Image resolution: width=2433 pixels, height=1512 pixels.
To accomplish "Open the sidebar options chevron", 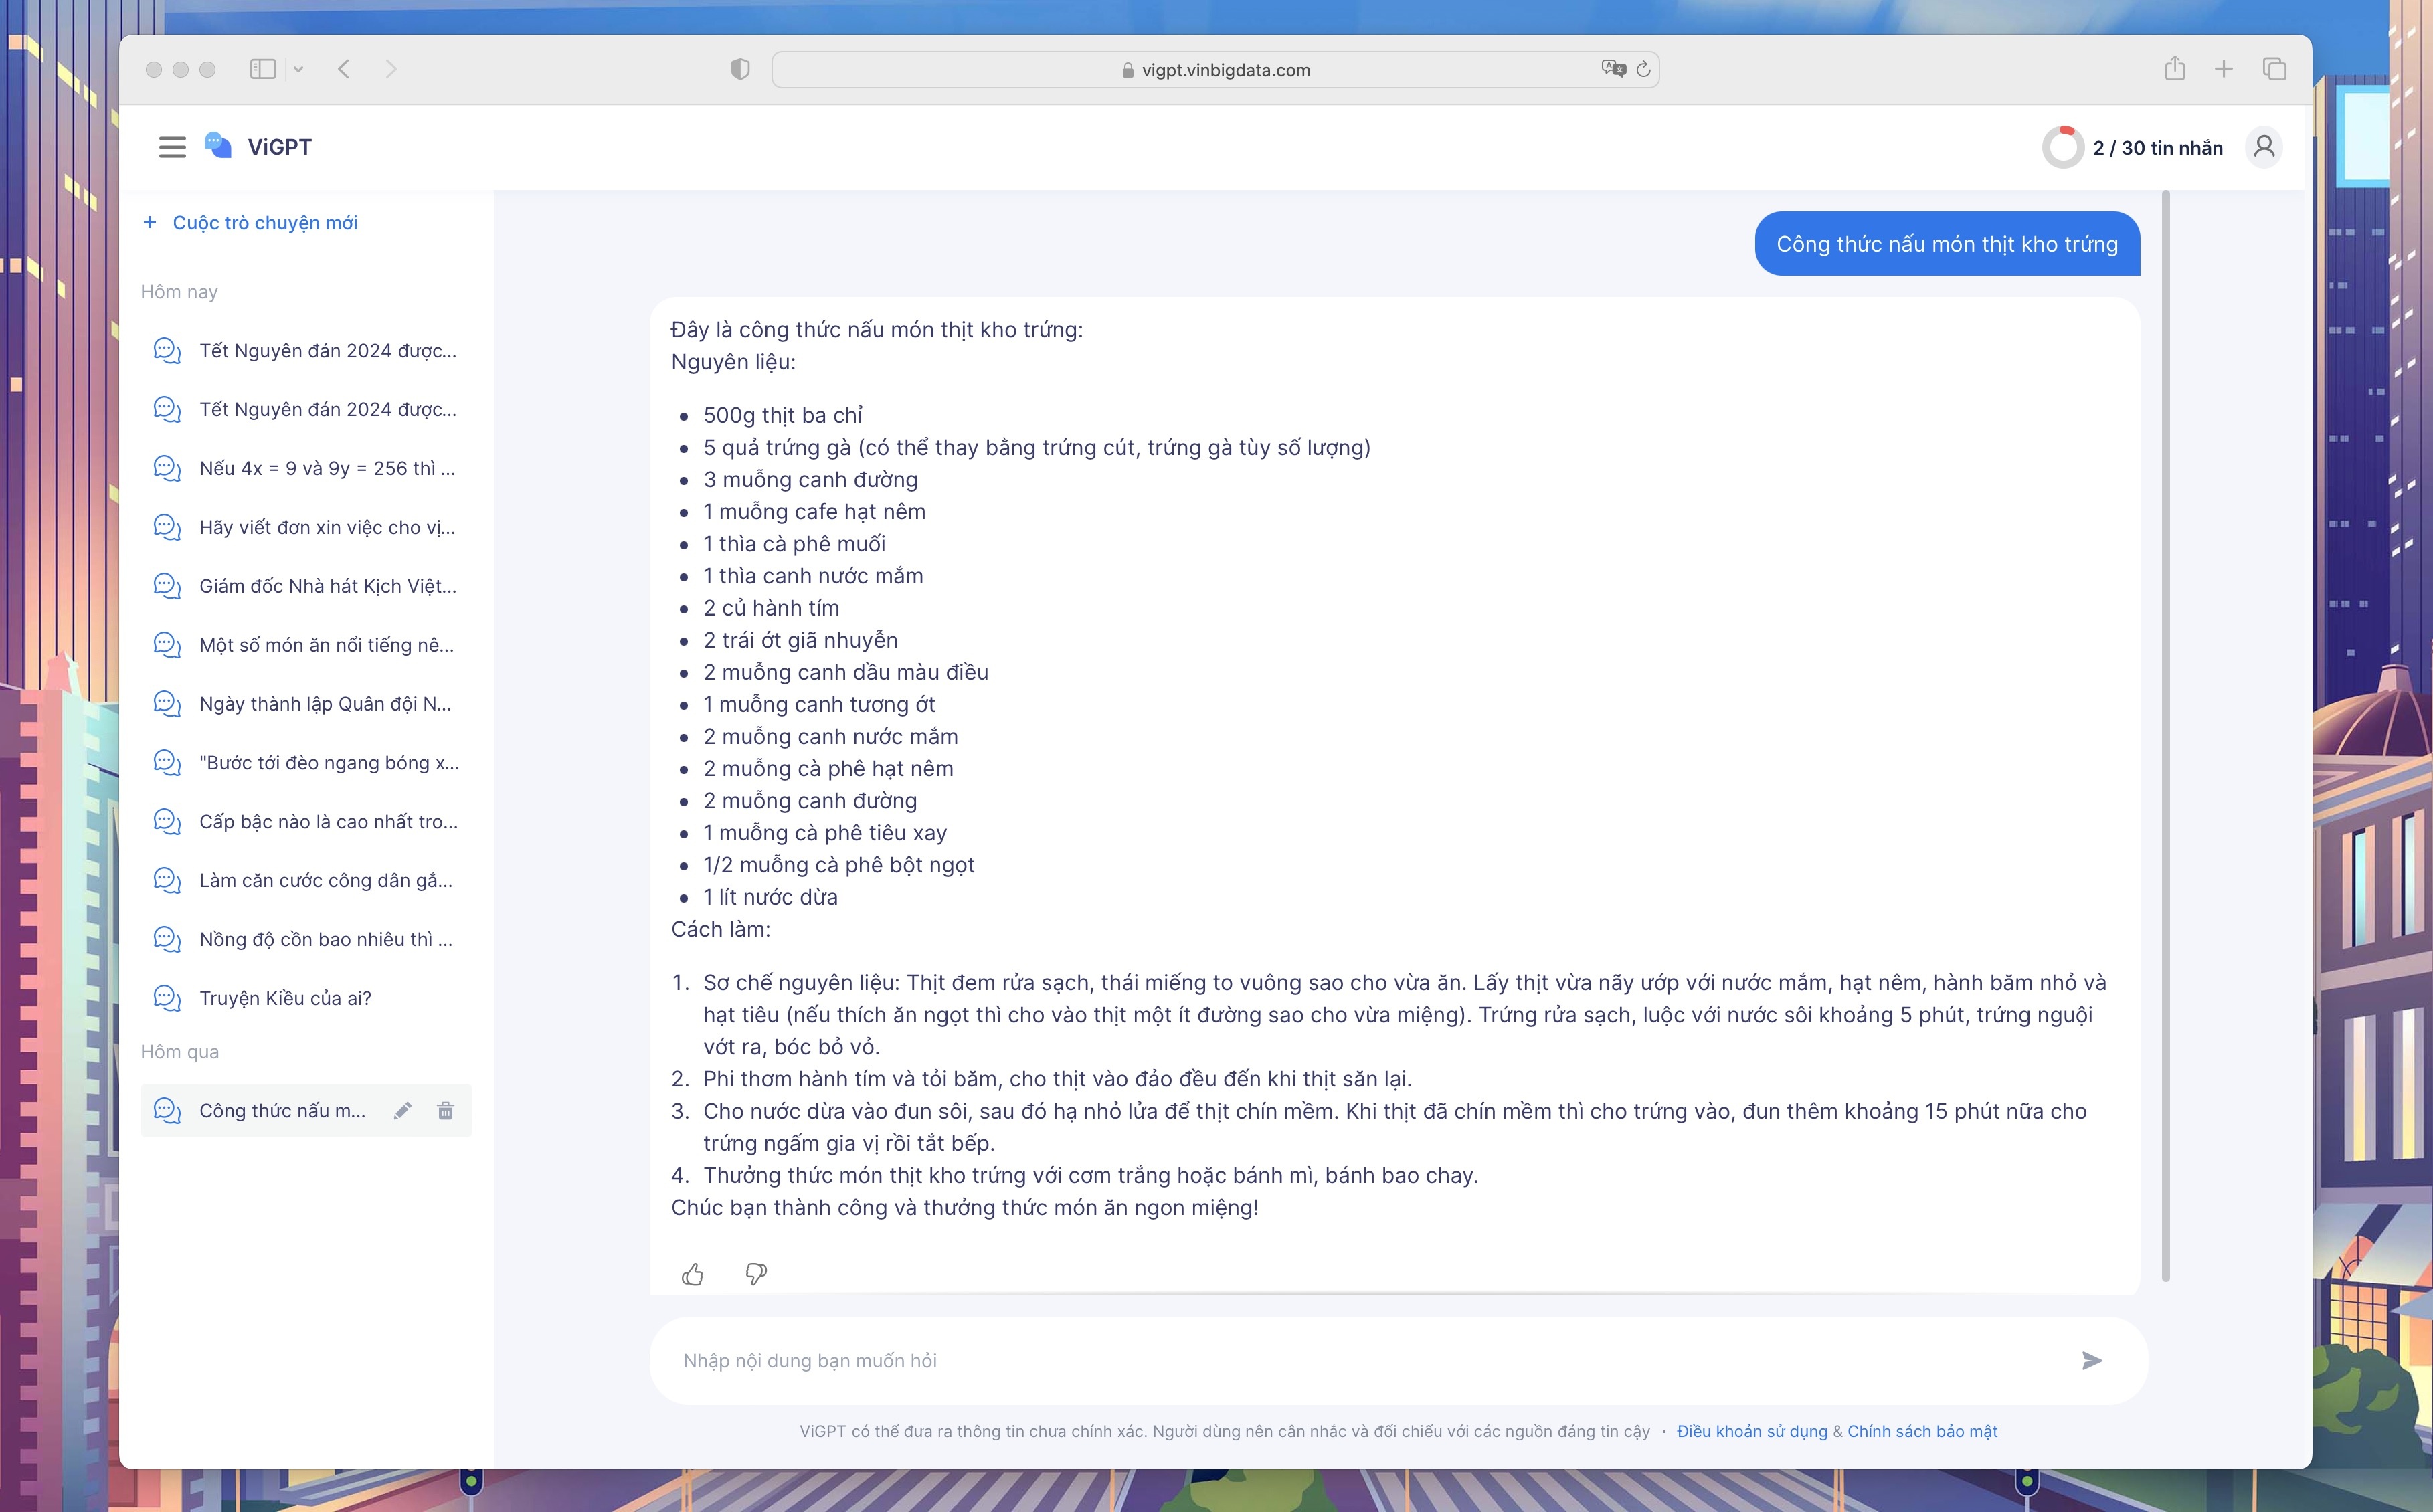I will click(x=298, y=69).
